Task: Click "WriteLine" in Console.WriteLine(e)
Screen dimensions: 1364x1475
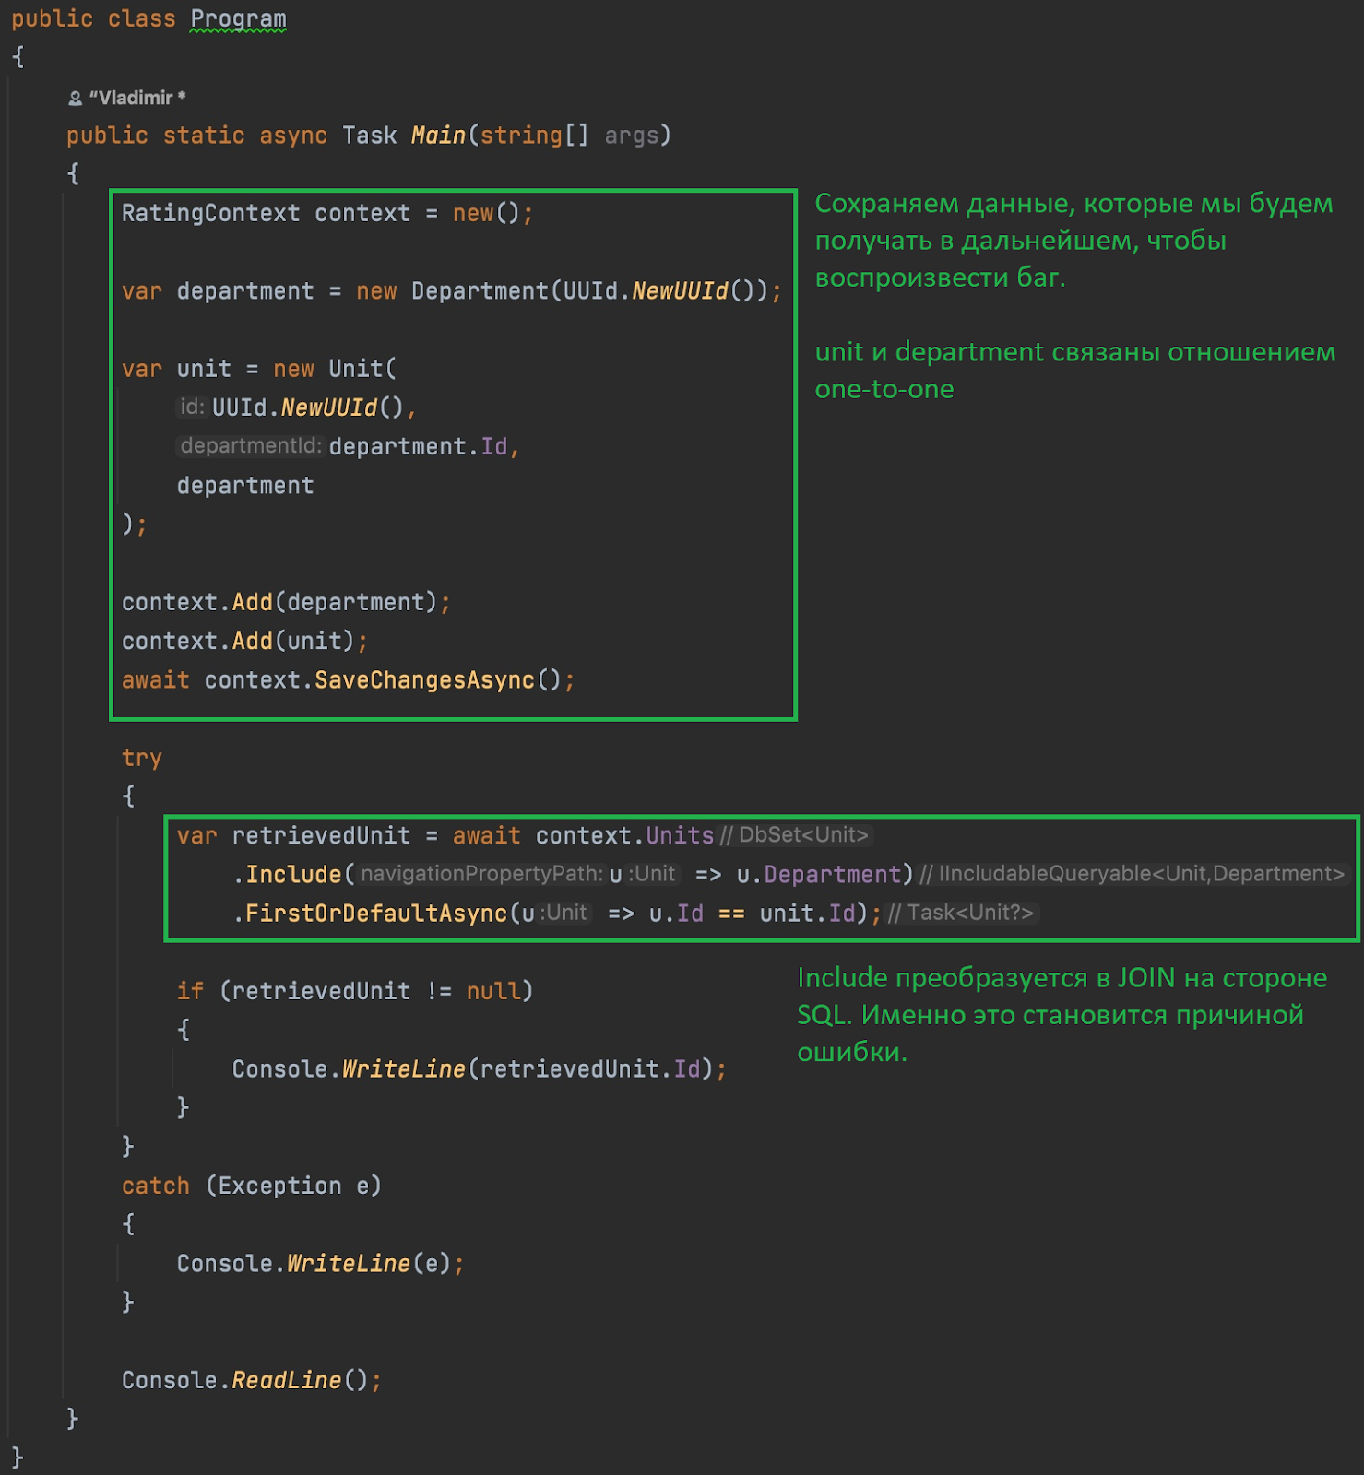Action: (x=349, y=1264)
